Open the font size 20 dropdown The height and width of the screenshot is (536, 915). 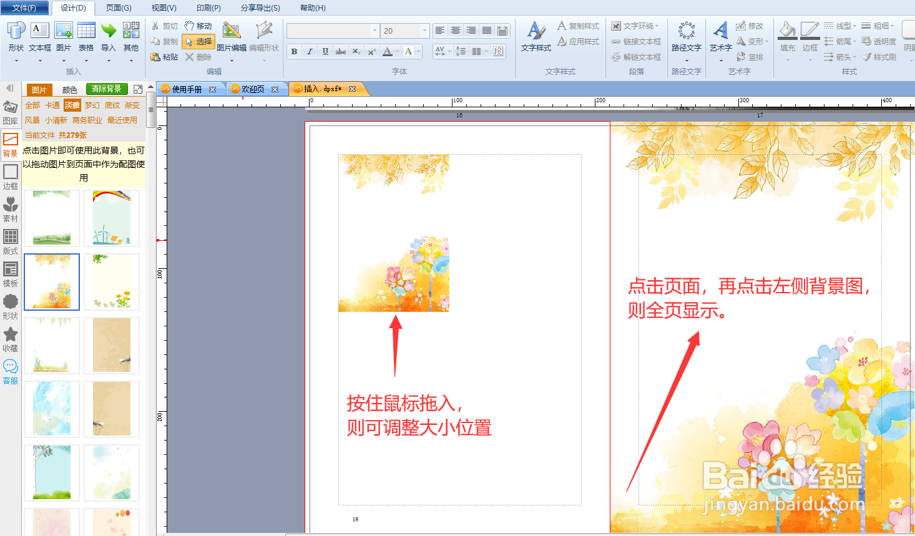pyautogui.click(x=424, y=31)
